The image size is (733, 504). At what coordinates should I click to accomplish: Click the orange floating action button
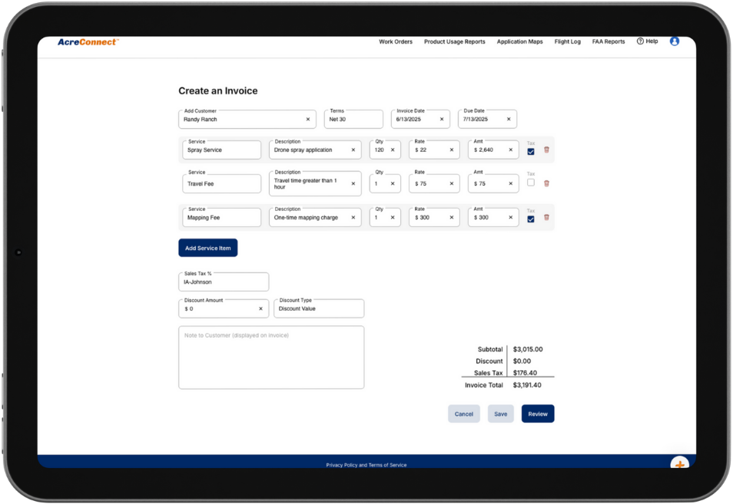point(681,463)
